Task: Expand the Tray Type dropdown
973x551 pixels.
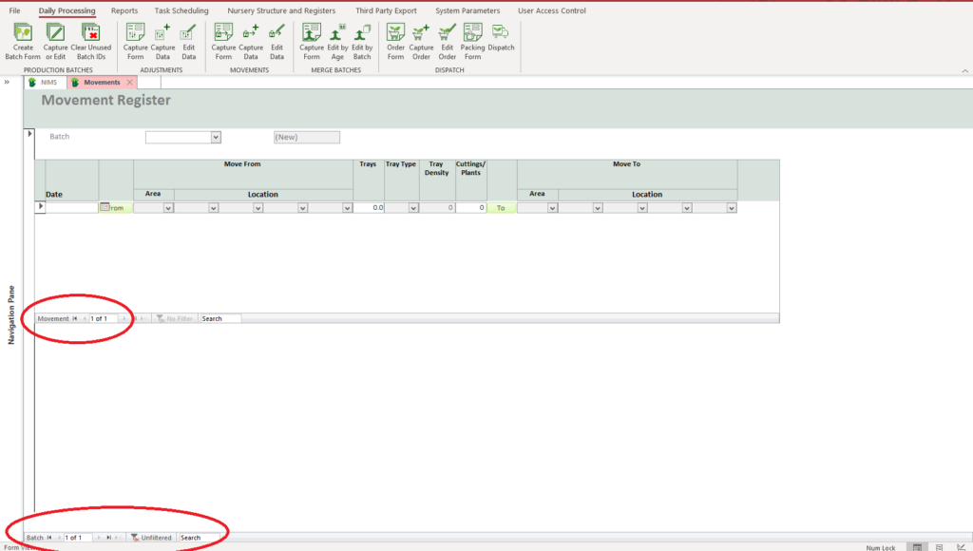Action: point(413,208)
